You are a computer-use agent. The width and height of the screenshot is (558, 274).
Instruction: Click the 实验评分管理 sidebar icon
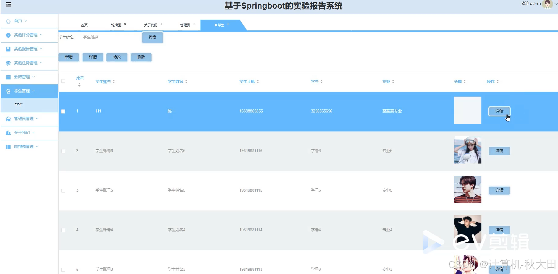click(8, 35)
